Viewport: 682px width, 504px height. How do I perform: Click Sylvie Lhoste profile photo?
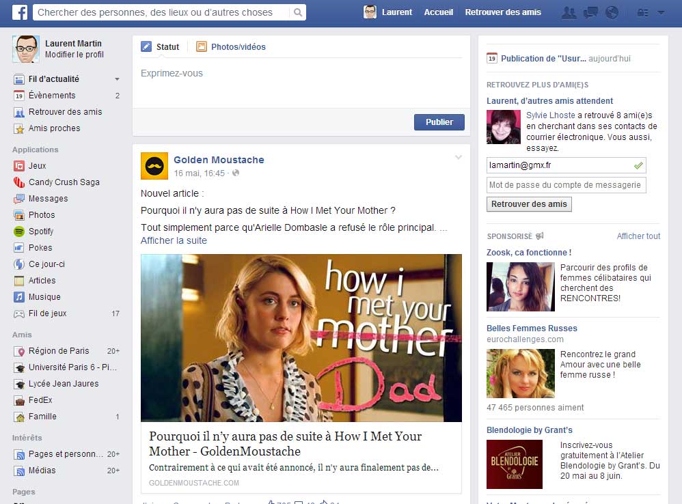point(503,127)
